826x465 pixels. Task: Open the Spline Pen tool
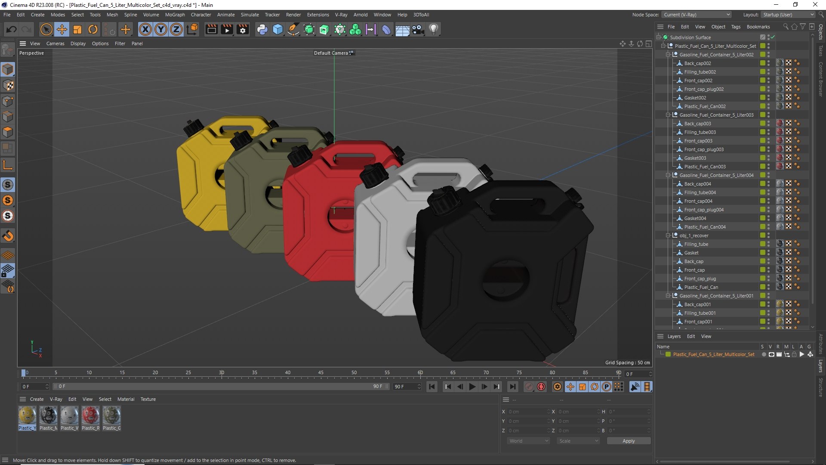pyautogui.click(x=293, y=29)
